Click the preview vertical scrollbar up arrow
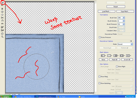Image resolution: width=137 pixels, height=102 pixels. click(x=95, y=2)
